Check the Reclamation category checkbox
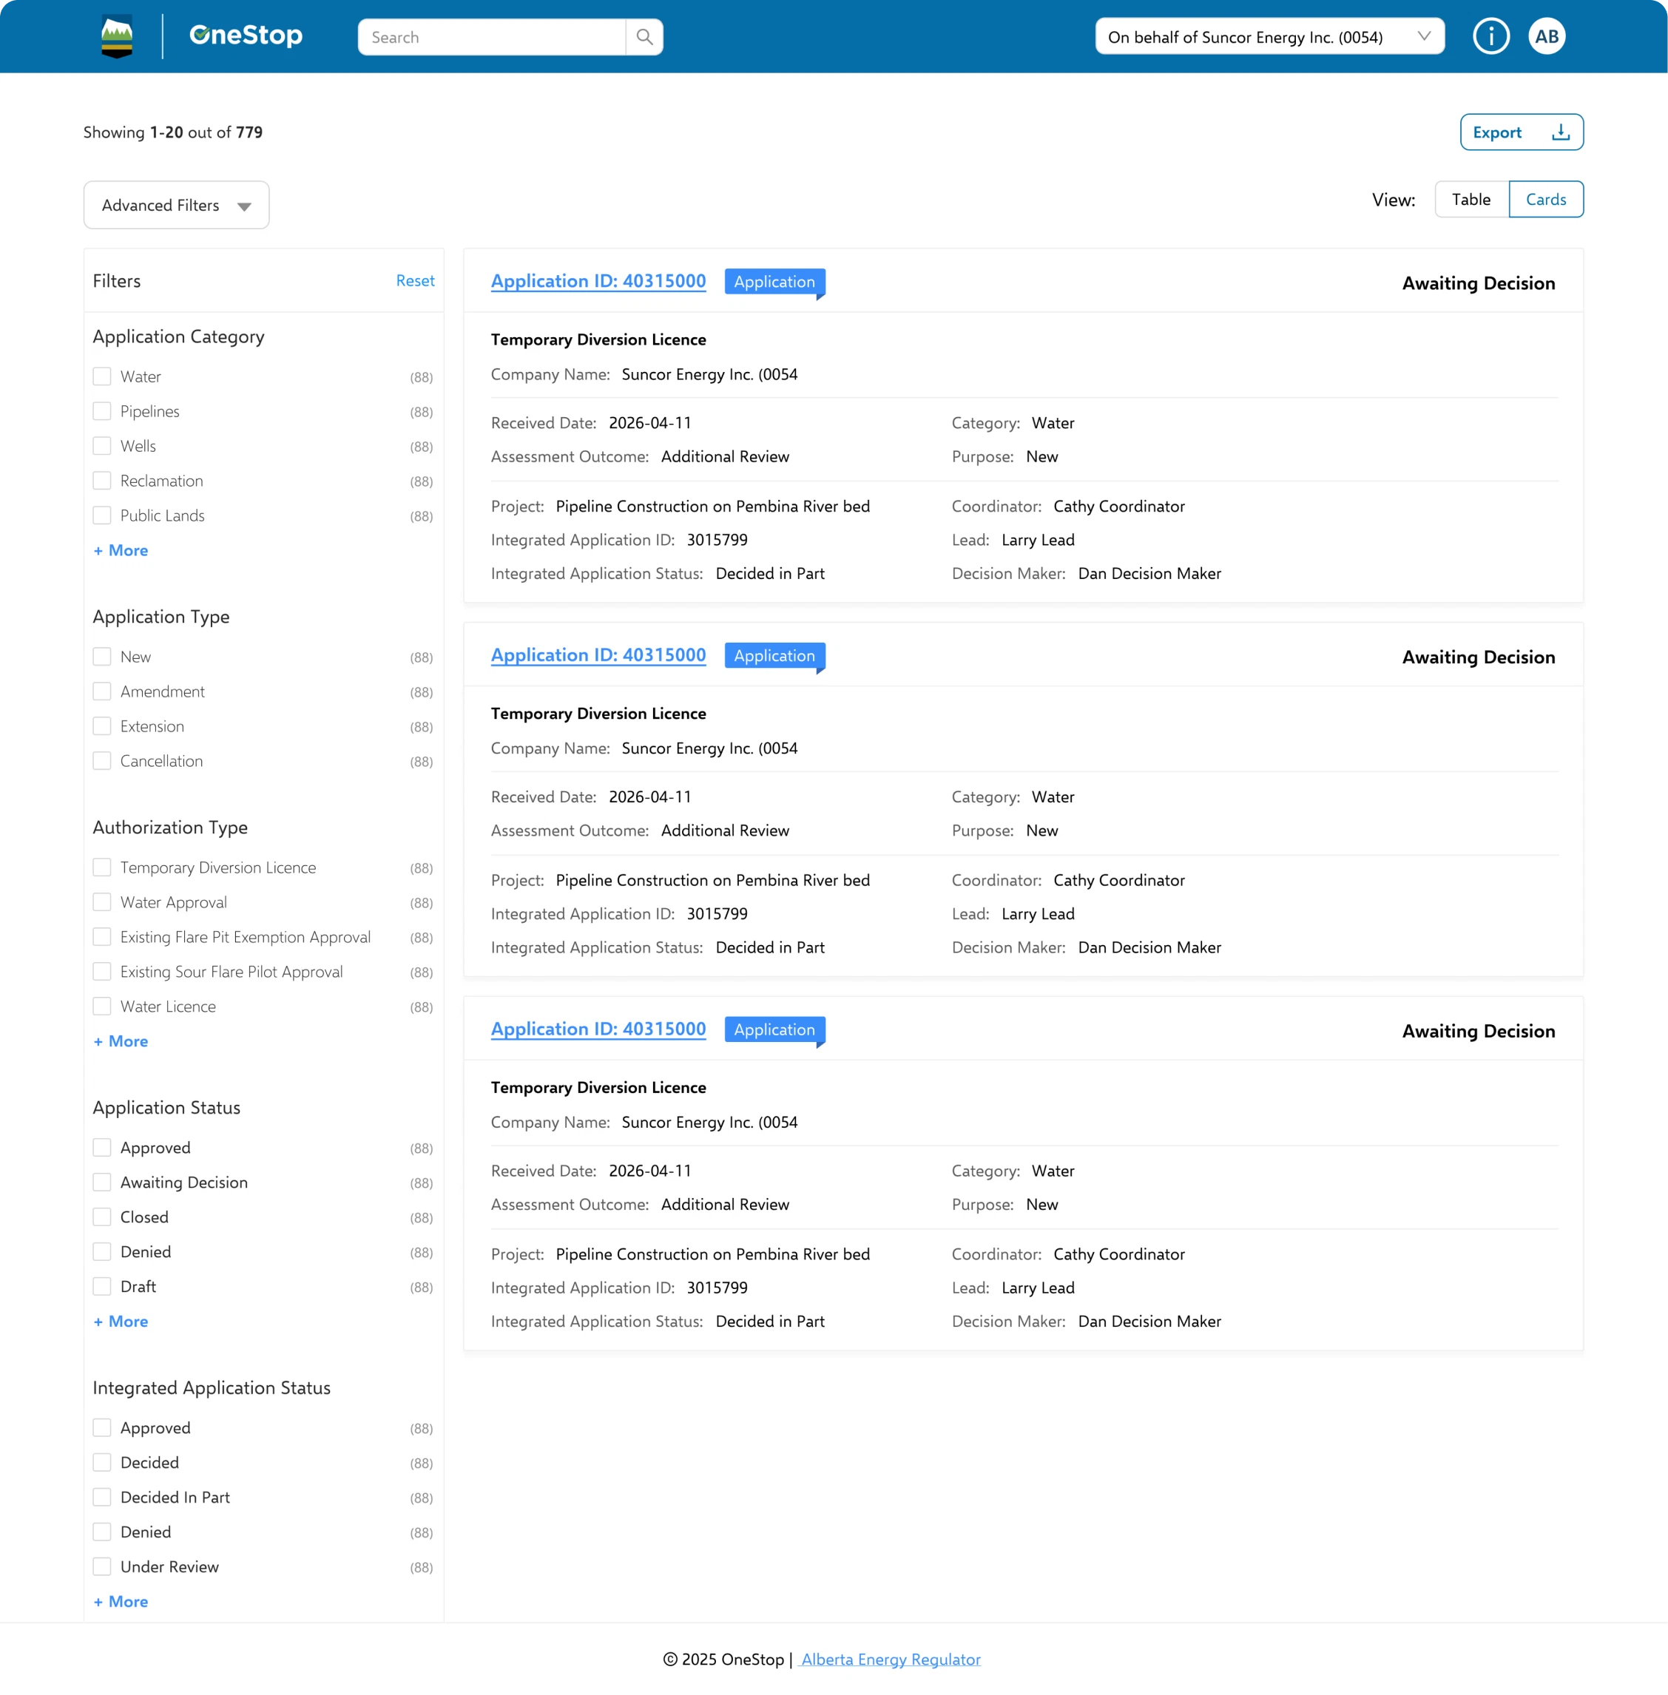 point(103,481)
